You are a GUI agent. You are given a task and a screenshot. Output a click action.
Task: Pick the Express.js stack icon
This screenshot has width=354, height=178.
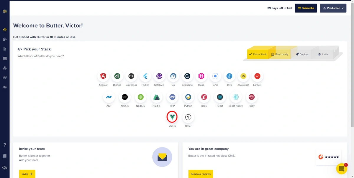click(131, 76)
